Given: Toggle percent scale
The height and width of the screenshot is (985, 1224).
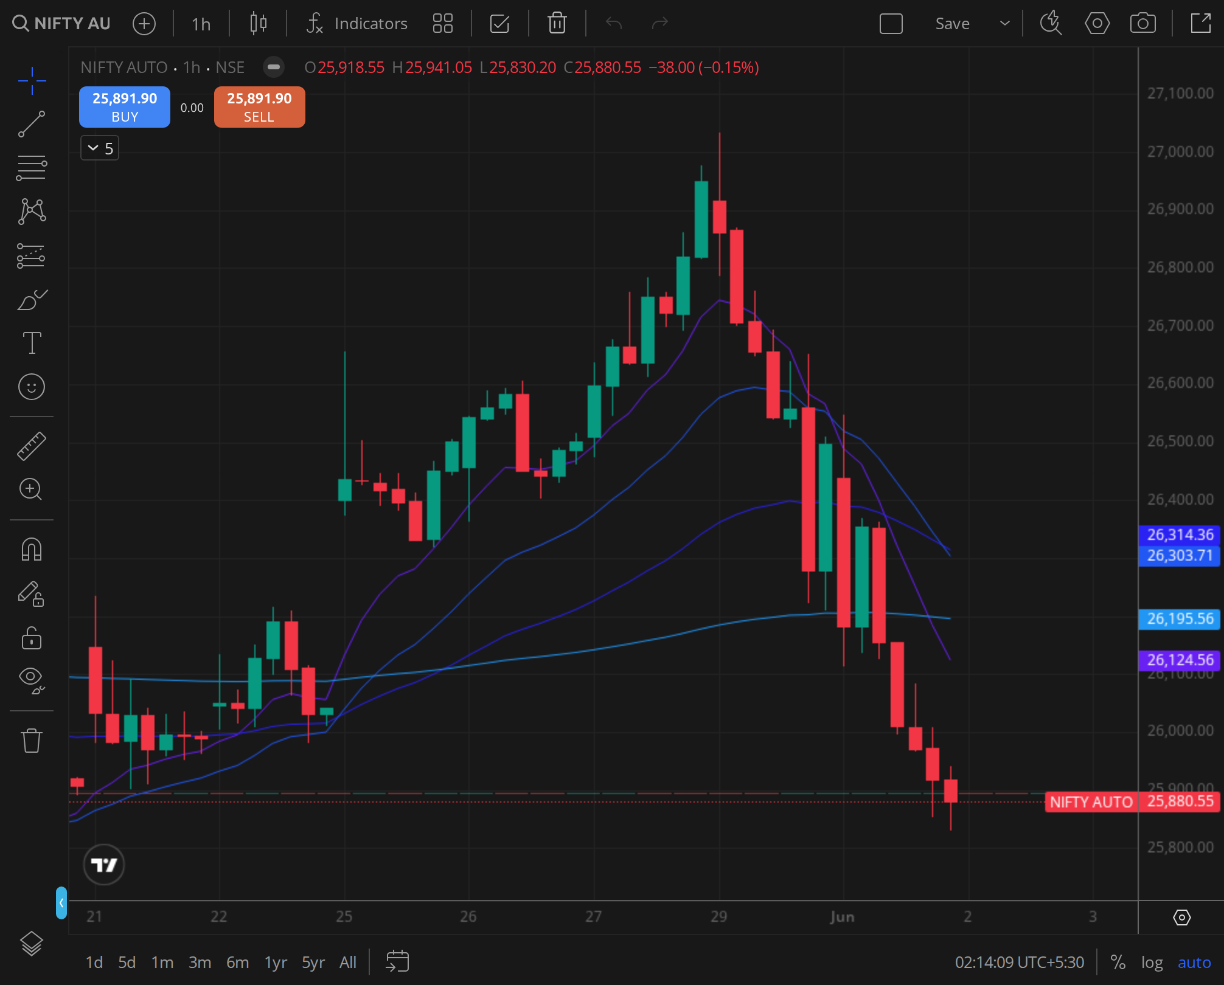Looking at the screenshot, I should click(x=1118, y=963).
